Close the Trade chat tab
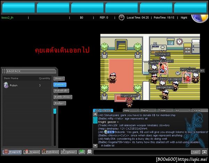 click(x=172, y=111)
